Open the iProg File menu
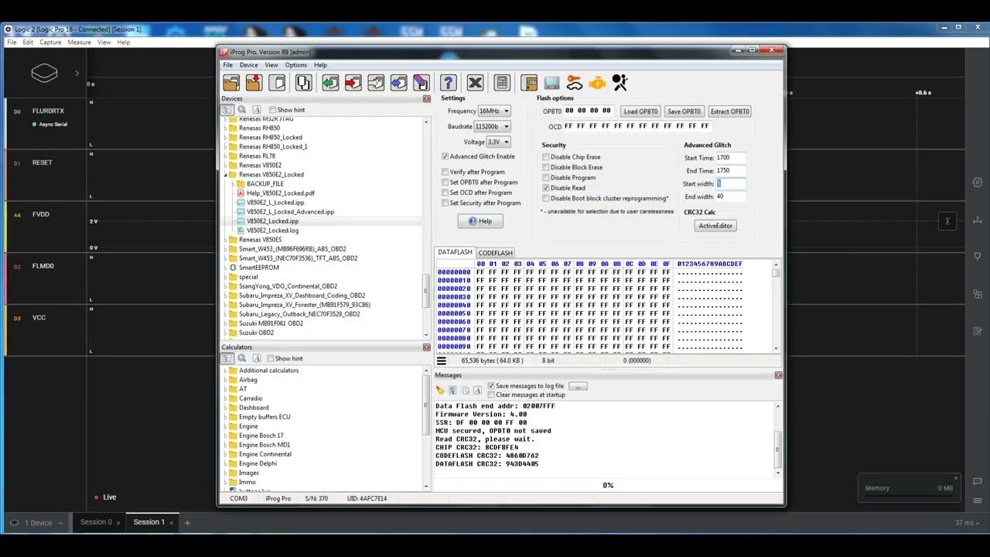Viewport: 990px width, 557px height. click(x=228, y=65)
